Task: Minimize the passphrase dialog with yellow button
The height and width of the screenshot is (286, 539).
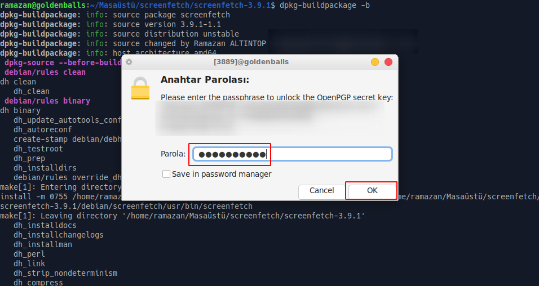Action: coord(375,62)
